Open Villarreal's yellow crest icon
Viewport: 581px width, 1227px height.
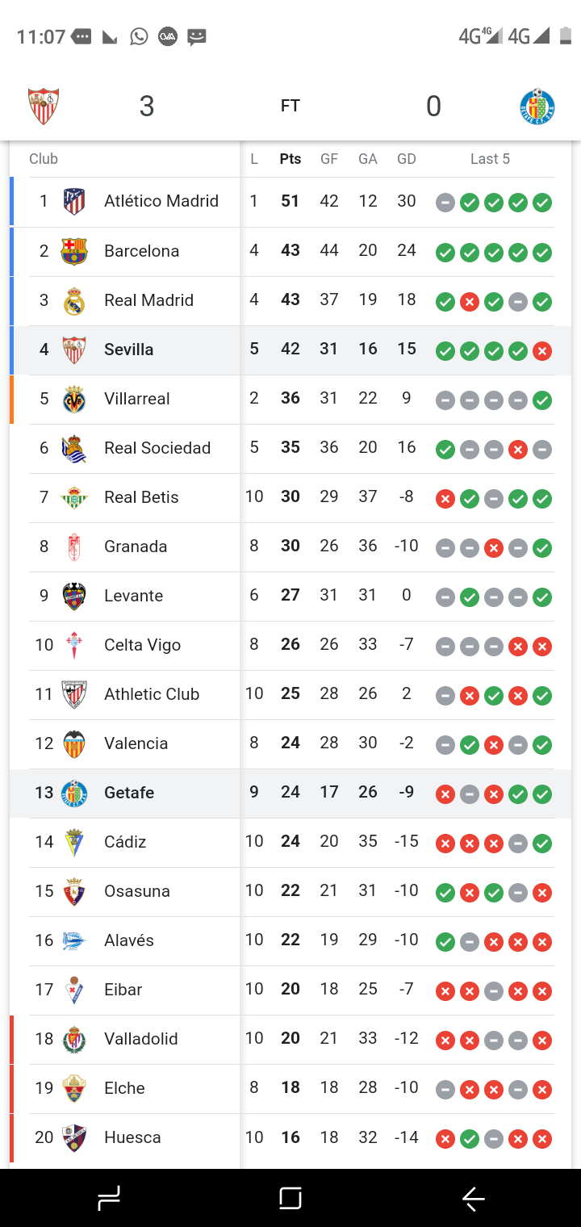(74, 398)
